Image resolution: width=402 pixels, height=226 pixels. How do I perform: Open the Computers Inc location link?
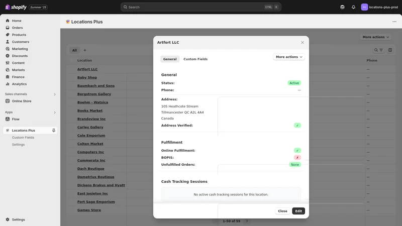point(90,152)
